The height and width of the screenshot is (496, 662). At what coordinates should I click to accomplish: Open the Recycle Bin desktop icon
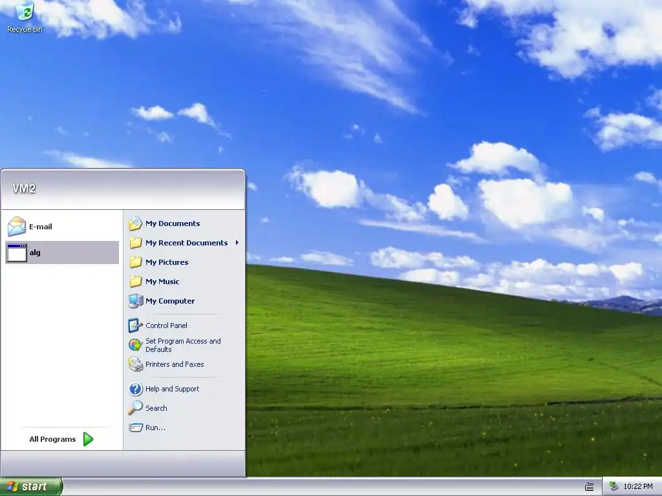coord(25,17)
